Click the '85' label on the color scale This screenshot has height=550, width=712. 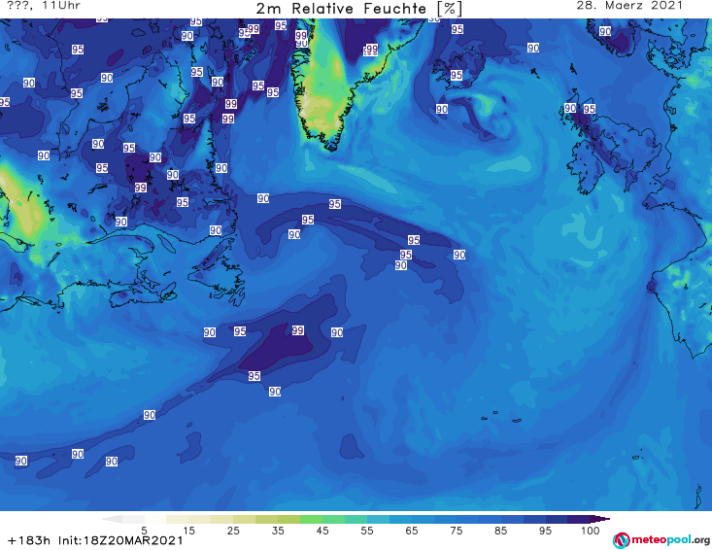pyautogui.click(x=500, y=531)
